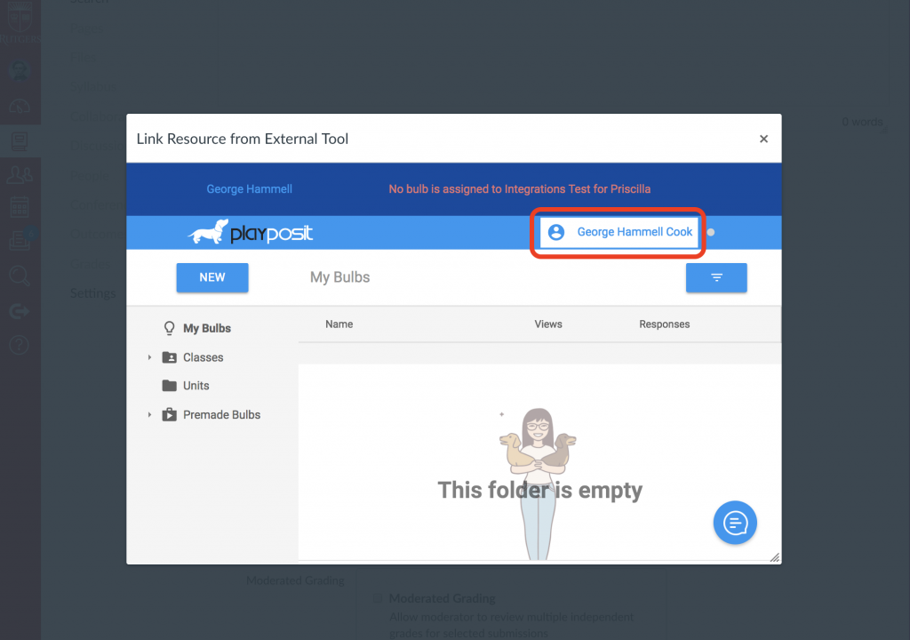This screenshot has height=640, width=910.
Task: Click the search magnifier in Canvas sidebar
Action: pyautogui.click(x=20, y=276)
